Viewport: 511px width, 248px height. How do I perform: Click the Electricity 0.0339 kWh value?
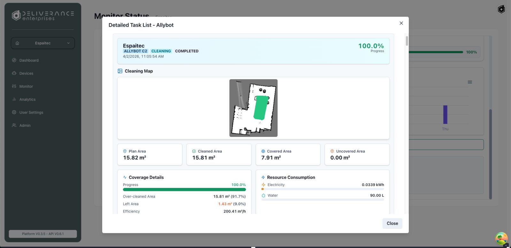[x=373, y=185]
